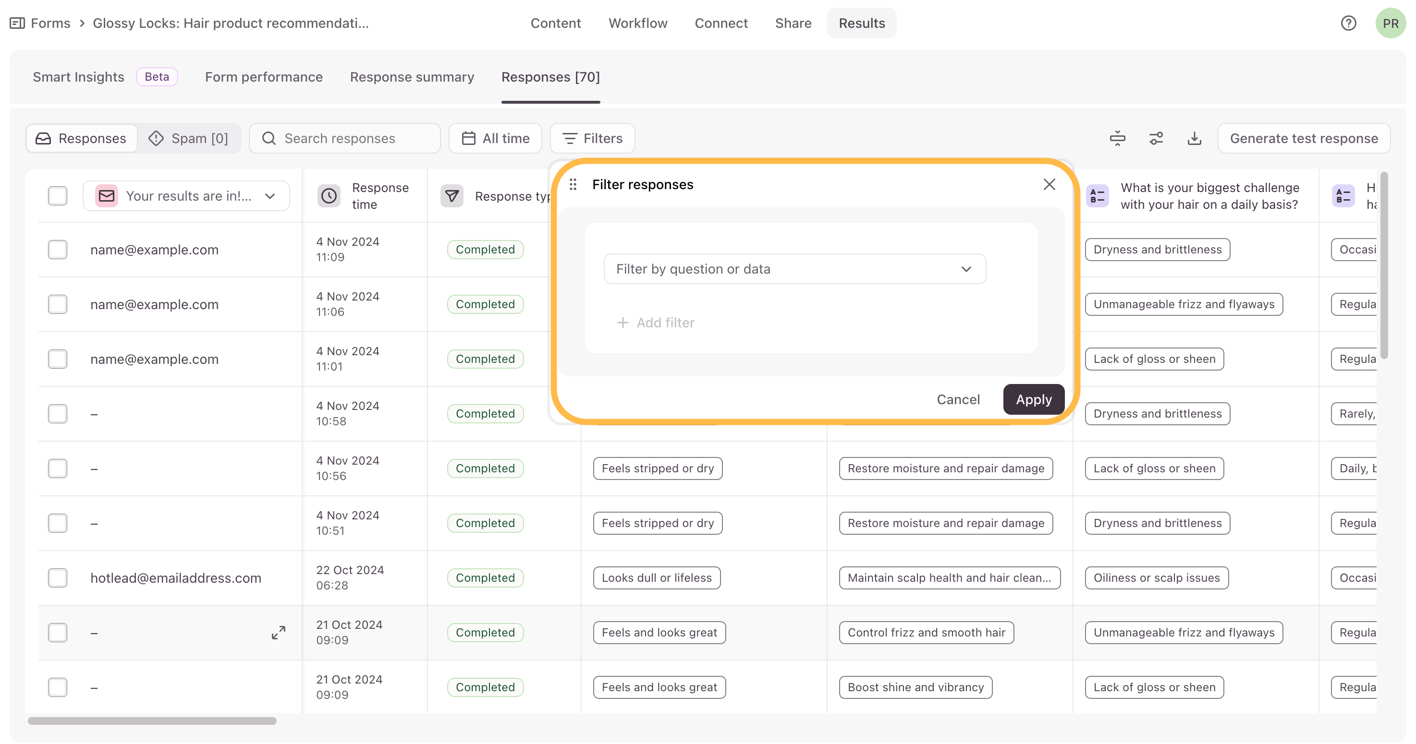The width and height of the screenshot is (1416, 744).
Task: Open the Filters button
Action: click(593, 138)
